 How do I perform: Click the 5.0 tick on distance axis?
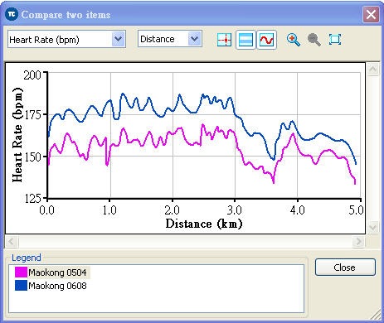tap(356, 210)
